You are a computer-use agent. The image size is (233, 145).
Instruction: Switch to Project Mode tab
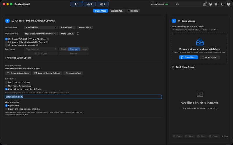point(117,11)
